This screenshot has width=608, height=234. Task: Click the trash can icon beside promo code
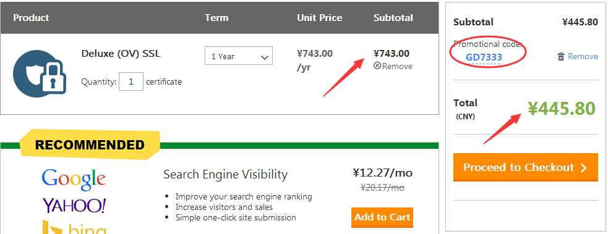pos(561,57)
